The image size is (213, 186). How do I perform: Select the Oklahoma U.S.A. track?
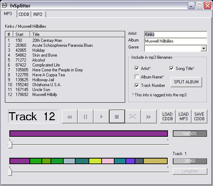65,85
